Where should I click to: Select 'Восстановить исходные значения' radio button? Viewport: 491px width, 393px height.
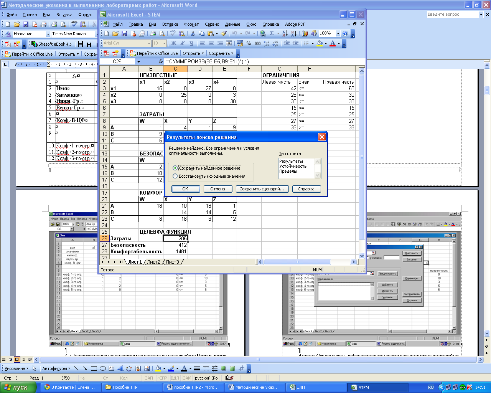click(x=175, y=176)
